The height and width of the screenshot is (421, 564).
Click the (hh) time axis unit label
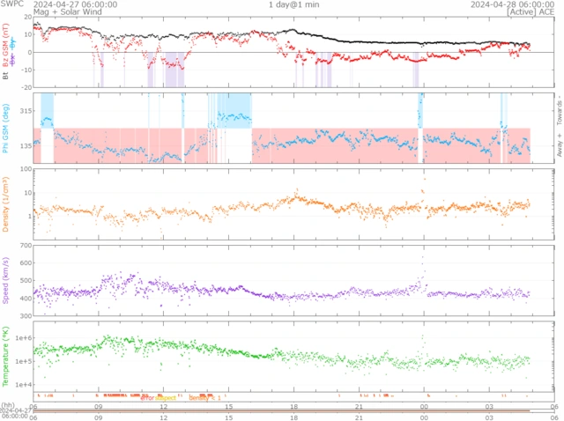click(x=7, y=405)
